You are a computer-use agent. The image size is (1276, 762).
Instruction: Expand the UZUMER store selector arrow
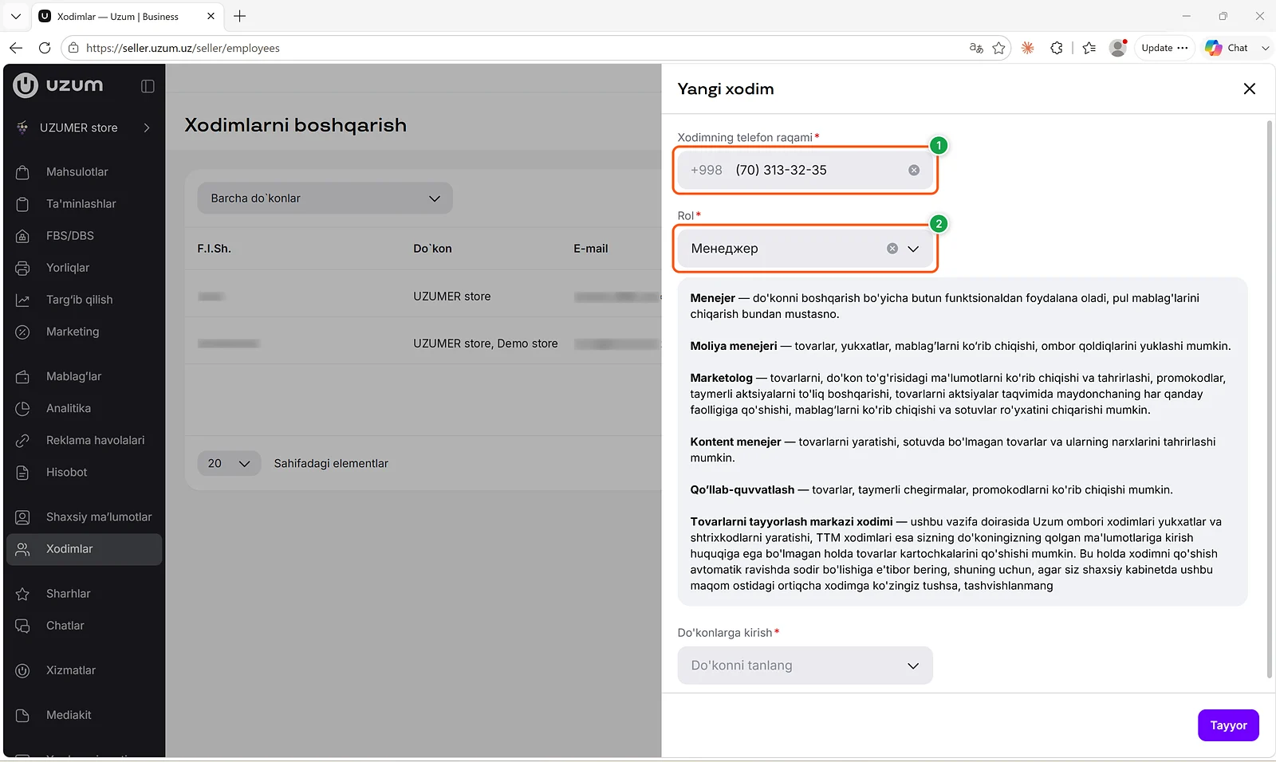pos(147,128)
